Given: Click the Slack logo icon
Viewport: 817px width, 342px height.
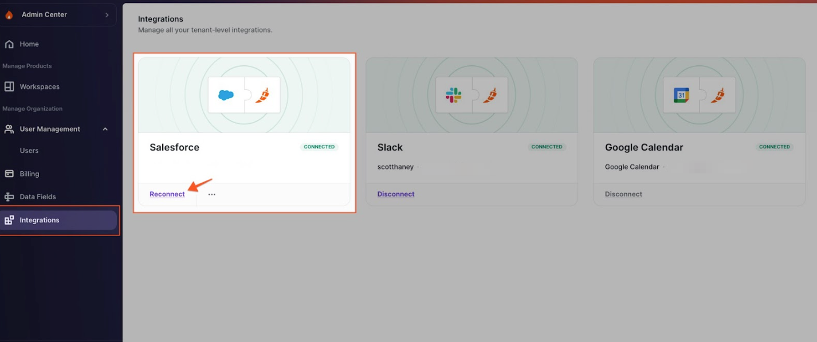Looking at the screenshot, I should pos(454,95).
